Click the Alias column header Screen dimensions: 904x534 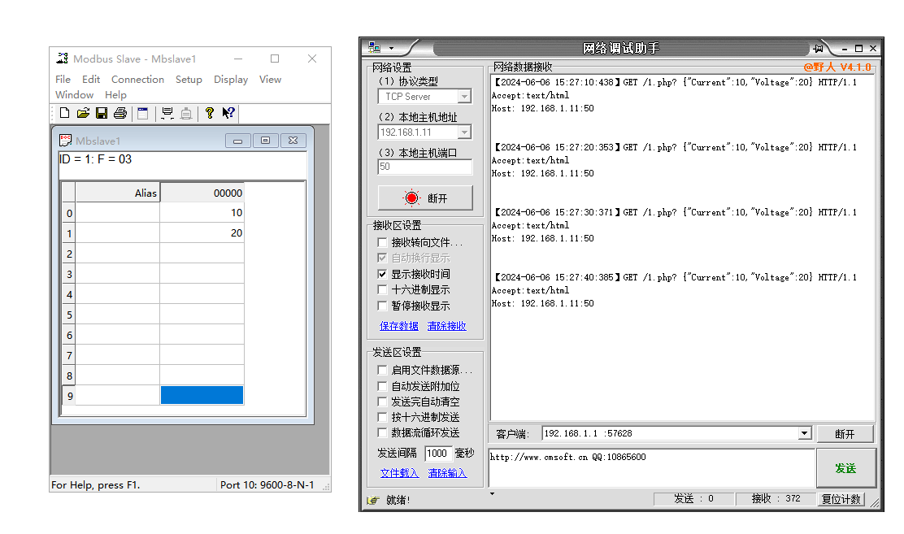pyautogui.click(x=118, y=193)
